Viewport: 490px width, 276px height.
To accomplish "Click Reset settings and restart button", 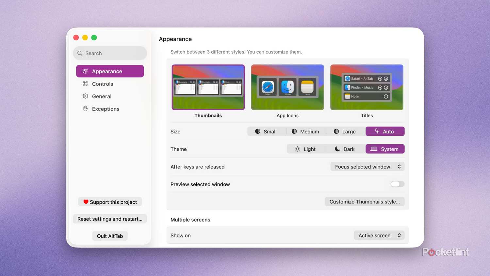I will [110, 219].
